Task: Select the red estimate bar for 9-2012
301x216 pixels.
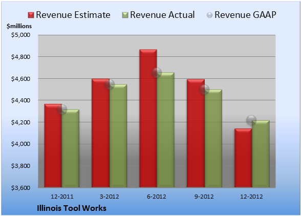Action: click(x=196, y=133)
